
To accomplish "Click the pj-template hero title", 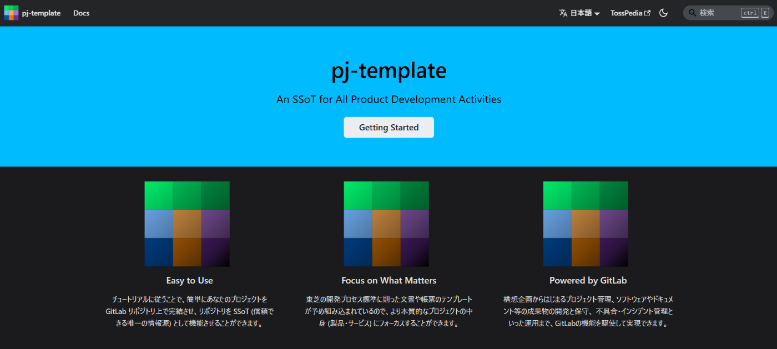I will pyautogui.click(x=389, y=70).
